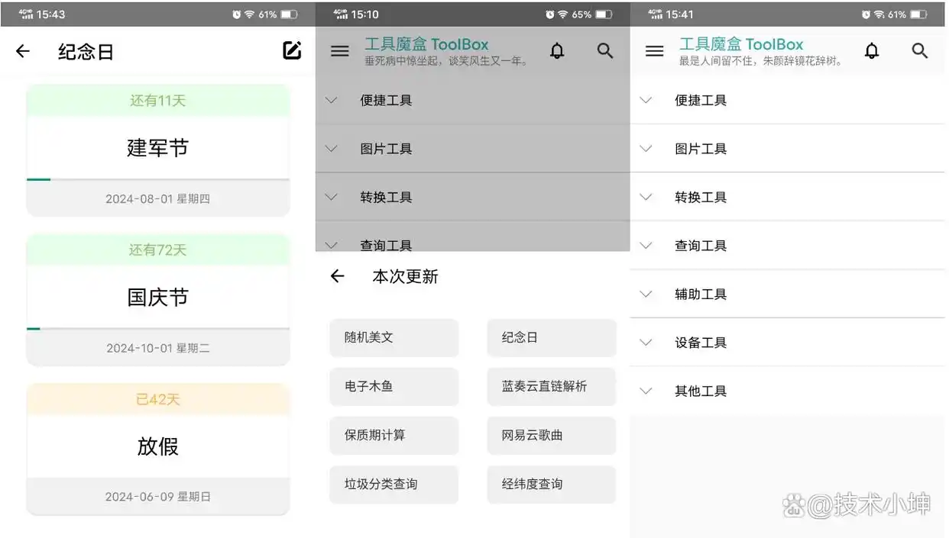949x538 pixels.
Task: Expand the 图片工具 category
Action: tap(701, 149)
